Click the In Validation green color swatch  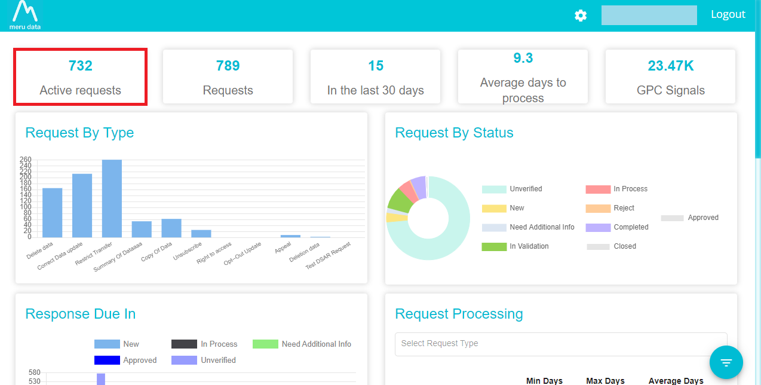(493, 246)
